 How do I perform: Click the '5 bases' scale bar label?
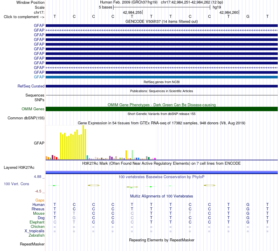[105, 7]
